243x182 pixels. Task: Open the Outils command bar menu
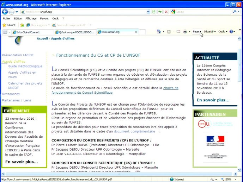[223, 32]
